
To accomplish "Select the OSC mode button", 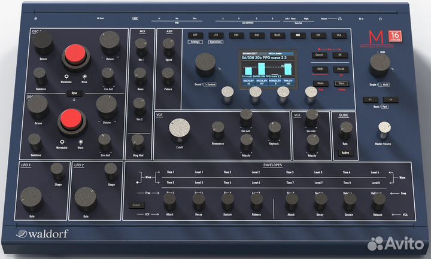I will coord(257,35).
